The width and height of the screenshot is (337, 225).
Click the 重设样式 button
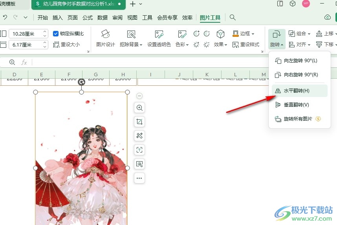point(246,45)
